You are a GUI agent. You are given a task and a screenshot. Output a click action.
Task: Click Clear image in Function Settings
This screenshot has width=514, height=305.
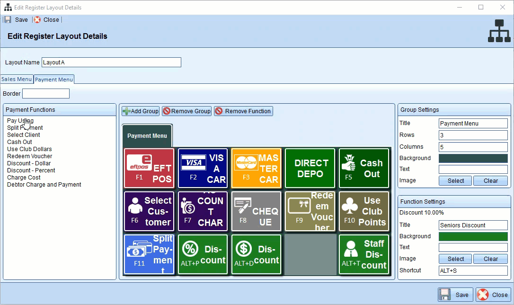click(490, 259)
